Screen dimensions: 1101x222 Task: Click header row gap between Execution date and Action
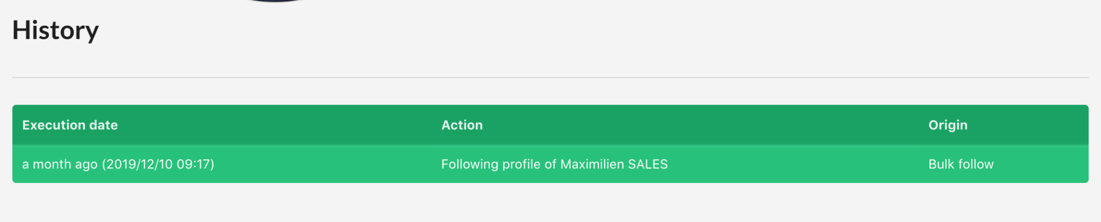point(280,125)
